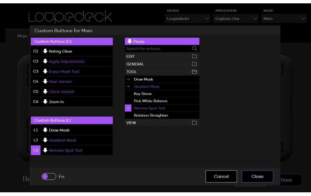Click the press arrow icon beside Apply Adjustments

tap(45, 61)
